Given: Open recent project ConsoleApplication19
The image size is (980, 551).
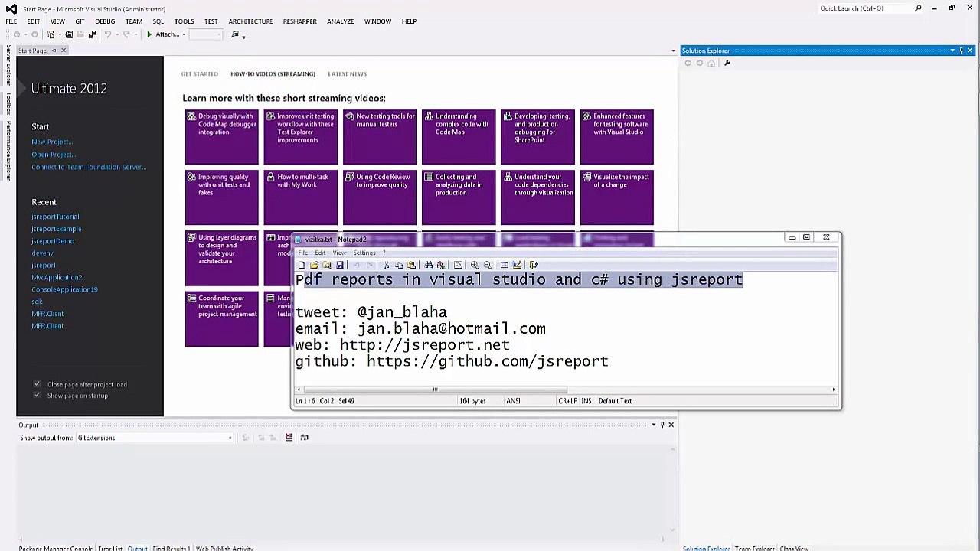Looking at the screenshot, I should click(64, 289).
